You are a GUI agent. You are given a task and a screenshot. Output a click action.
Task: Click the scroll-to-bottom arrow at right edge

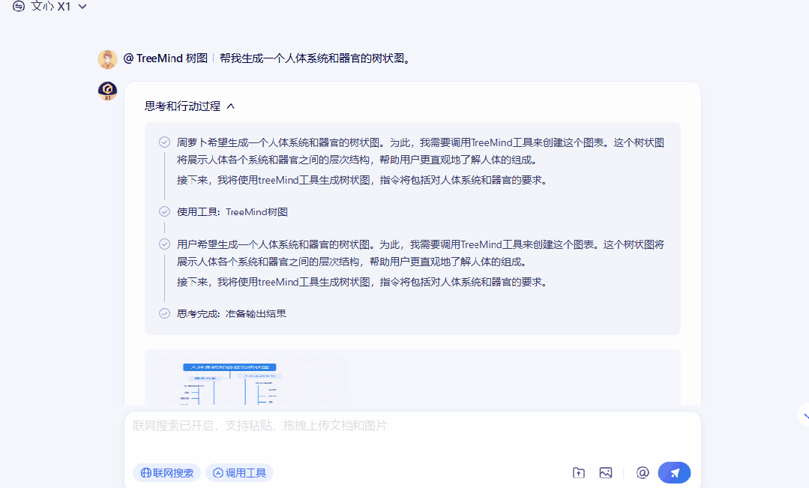click(805, 415)
